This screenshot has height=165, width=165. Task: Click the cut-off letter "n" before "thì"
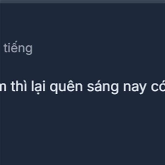pyautogui.click(x=3, y=87)
